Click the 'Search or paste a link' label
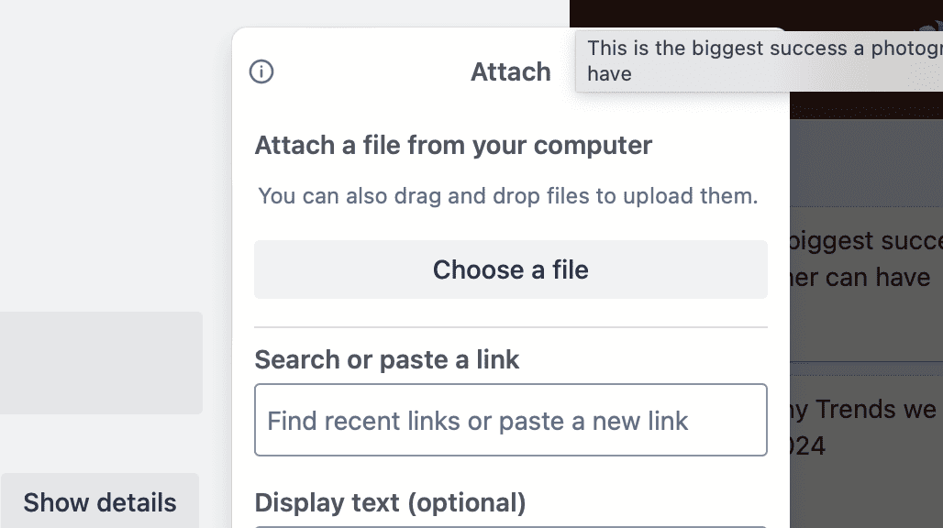 tap(387, 359)
